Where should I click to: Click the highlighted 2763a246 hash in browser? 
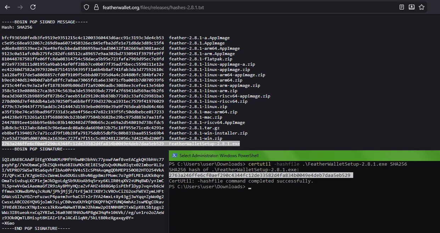(x=83, y=144)
